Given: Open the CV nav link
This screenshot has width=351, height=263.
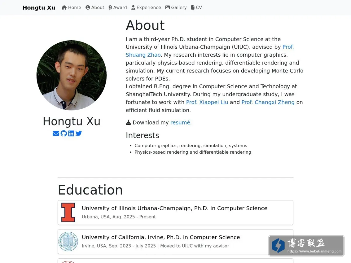Looking at the screenshot, I should [197, 8].
